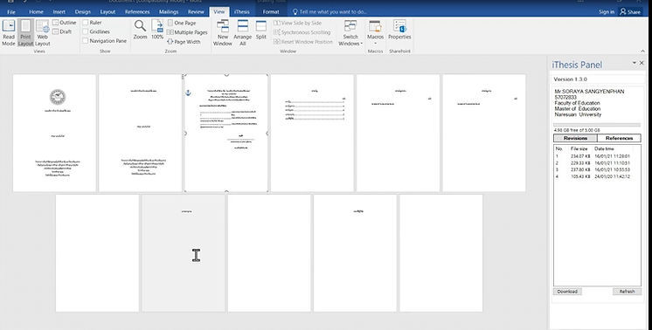Click View Side by Side

(x=298, y=23)
